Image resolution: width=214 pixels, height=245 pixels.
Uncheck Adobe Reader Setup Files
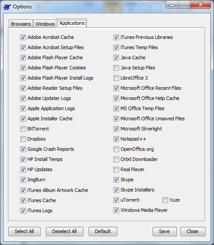pyautogui.click(x=23, y=88)
